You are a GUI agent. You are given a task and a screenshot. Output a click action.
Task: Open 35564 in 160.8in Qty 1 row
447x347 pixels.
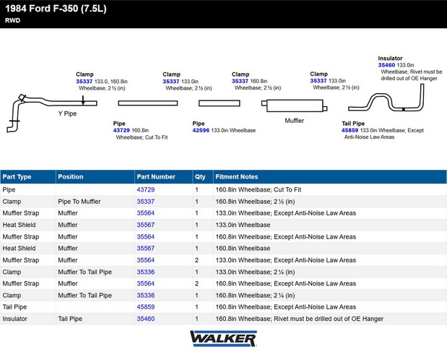coord(146,237)
